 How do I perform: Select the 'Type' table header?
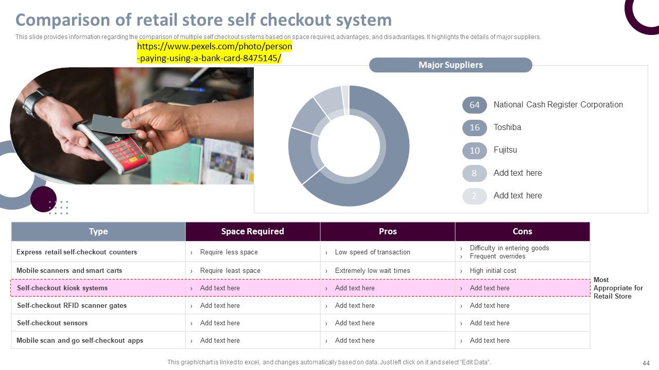click(98, 231)
